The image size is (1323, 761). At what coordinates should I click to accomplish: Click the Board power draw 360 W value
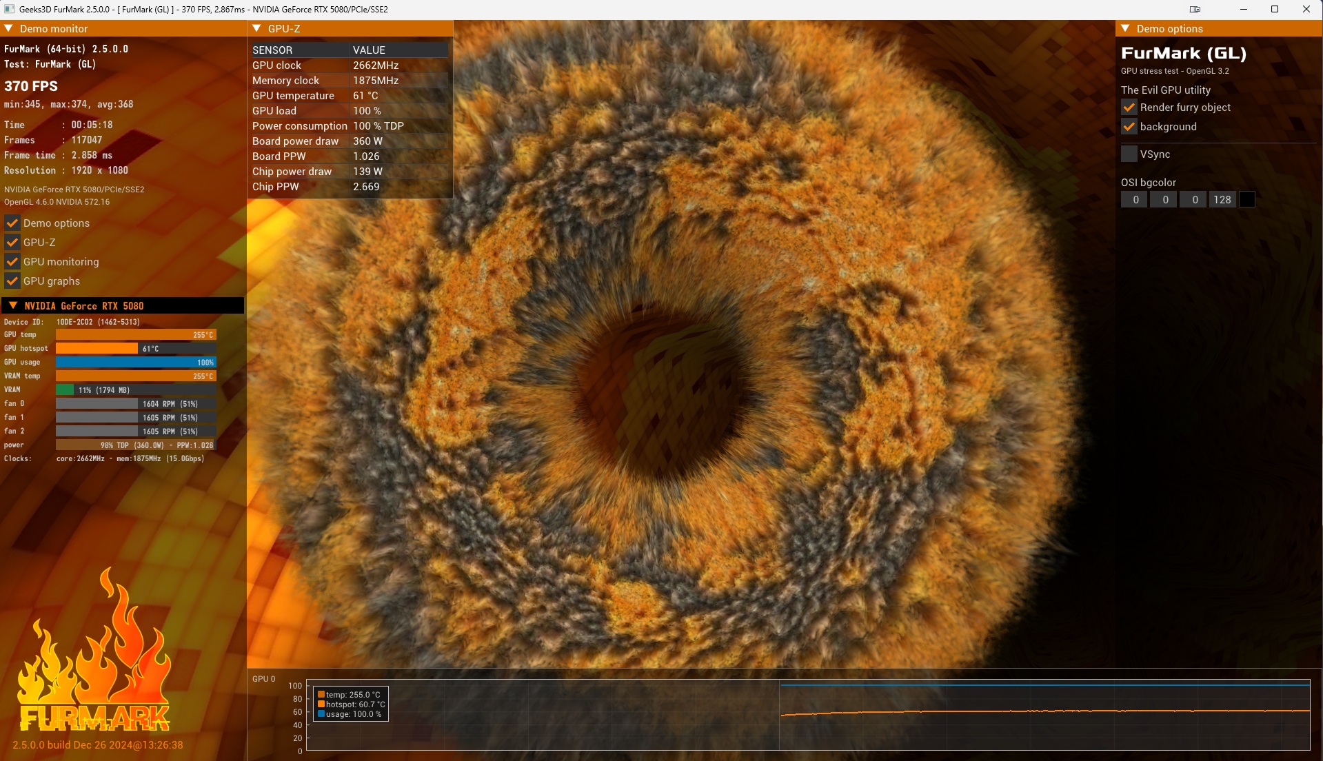[367, 141]
